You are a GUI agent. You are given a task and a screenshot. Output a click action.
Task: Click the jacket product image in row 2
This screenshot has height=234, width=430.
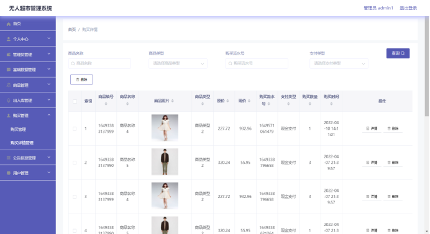click(x=165, y=161)
